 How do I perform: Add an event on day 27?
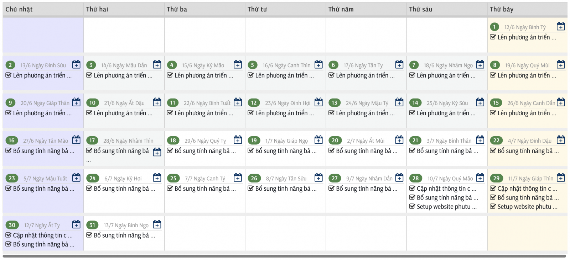[x=399, y=177]
